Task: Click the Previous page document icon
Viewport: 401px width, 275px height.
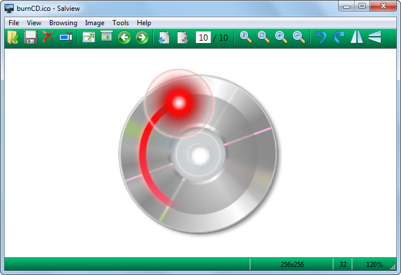Action: pyautogui.click(x=164, y=37)
